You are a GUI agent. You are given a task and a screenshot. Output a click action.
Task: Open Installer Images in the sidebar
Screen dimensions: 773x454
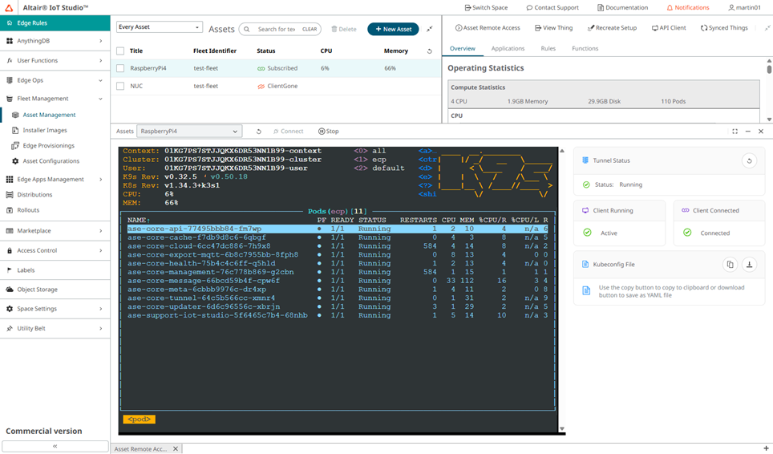[x=45, y=130]
